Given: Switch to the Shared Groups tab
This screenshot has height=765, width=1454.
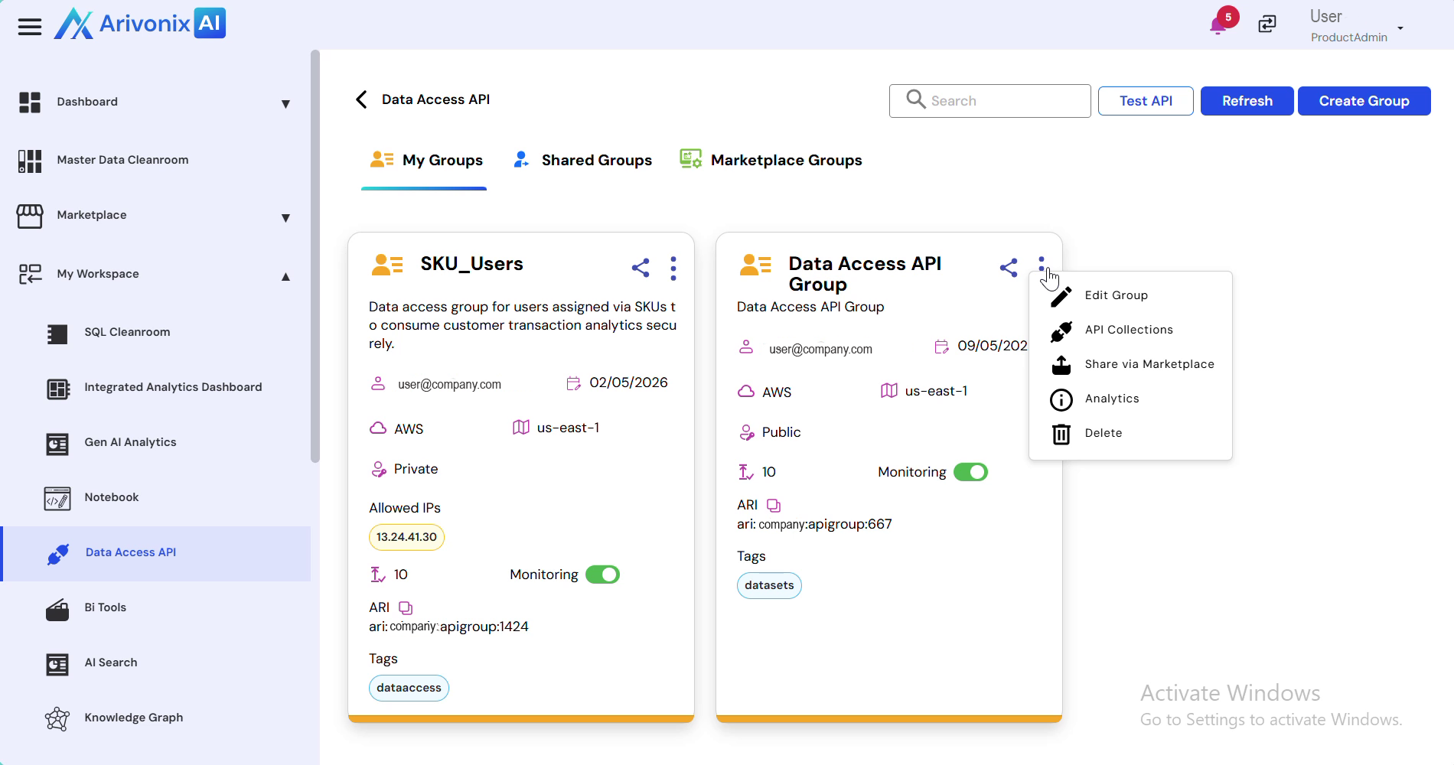Looking at the screenshot, I should (x=583, y=160).
